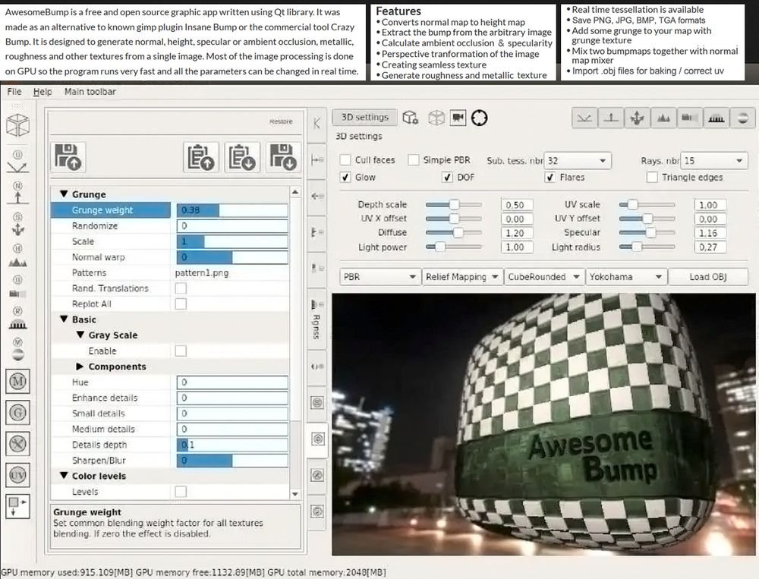Click the Load OBJ button
759x579 pixels.
[708, 277]
